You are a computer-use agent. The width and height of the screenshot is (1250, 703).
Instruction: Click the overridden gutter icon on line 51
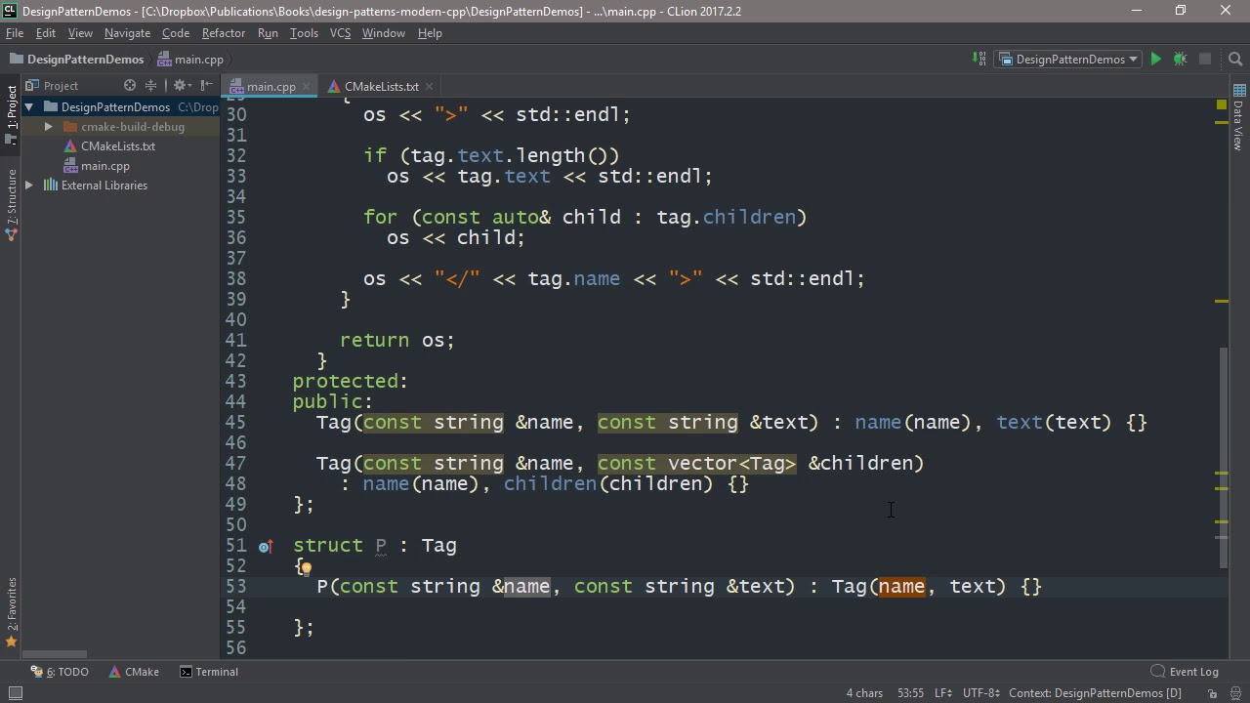tap(265, 546)
